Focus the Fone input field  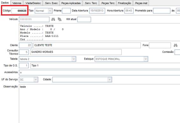pyautogui.click(x=160, y=45)
